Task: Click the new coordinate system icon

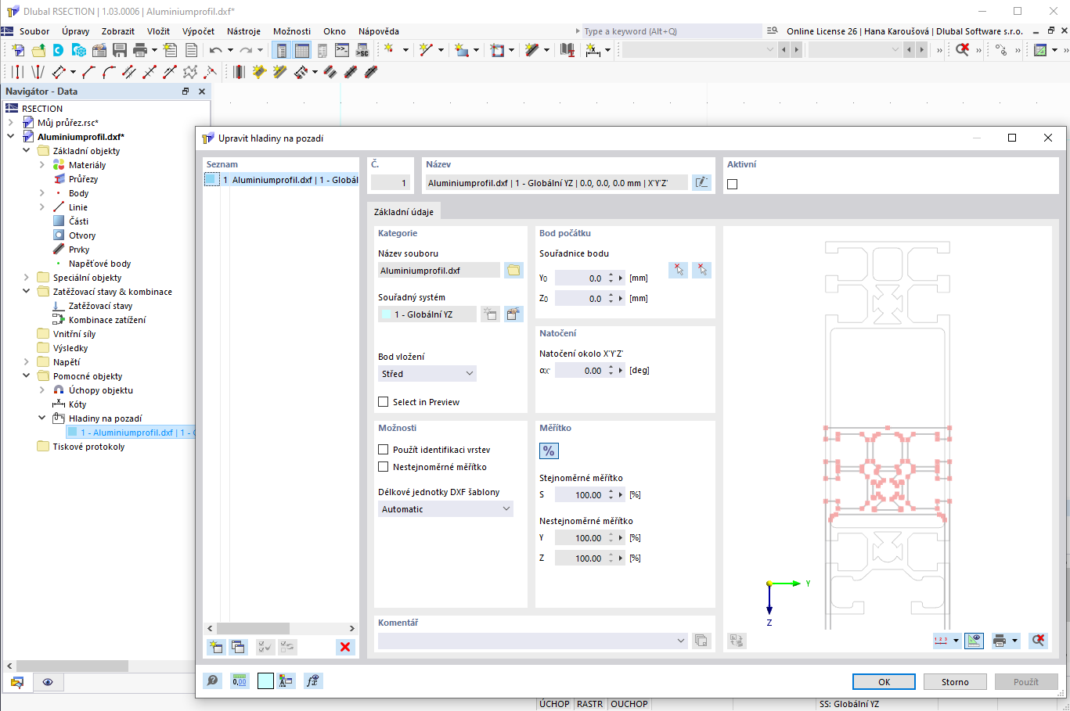Action: coord(490,314)
